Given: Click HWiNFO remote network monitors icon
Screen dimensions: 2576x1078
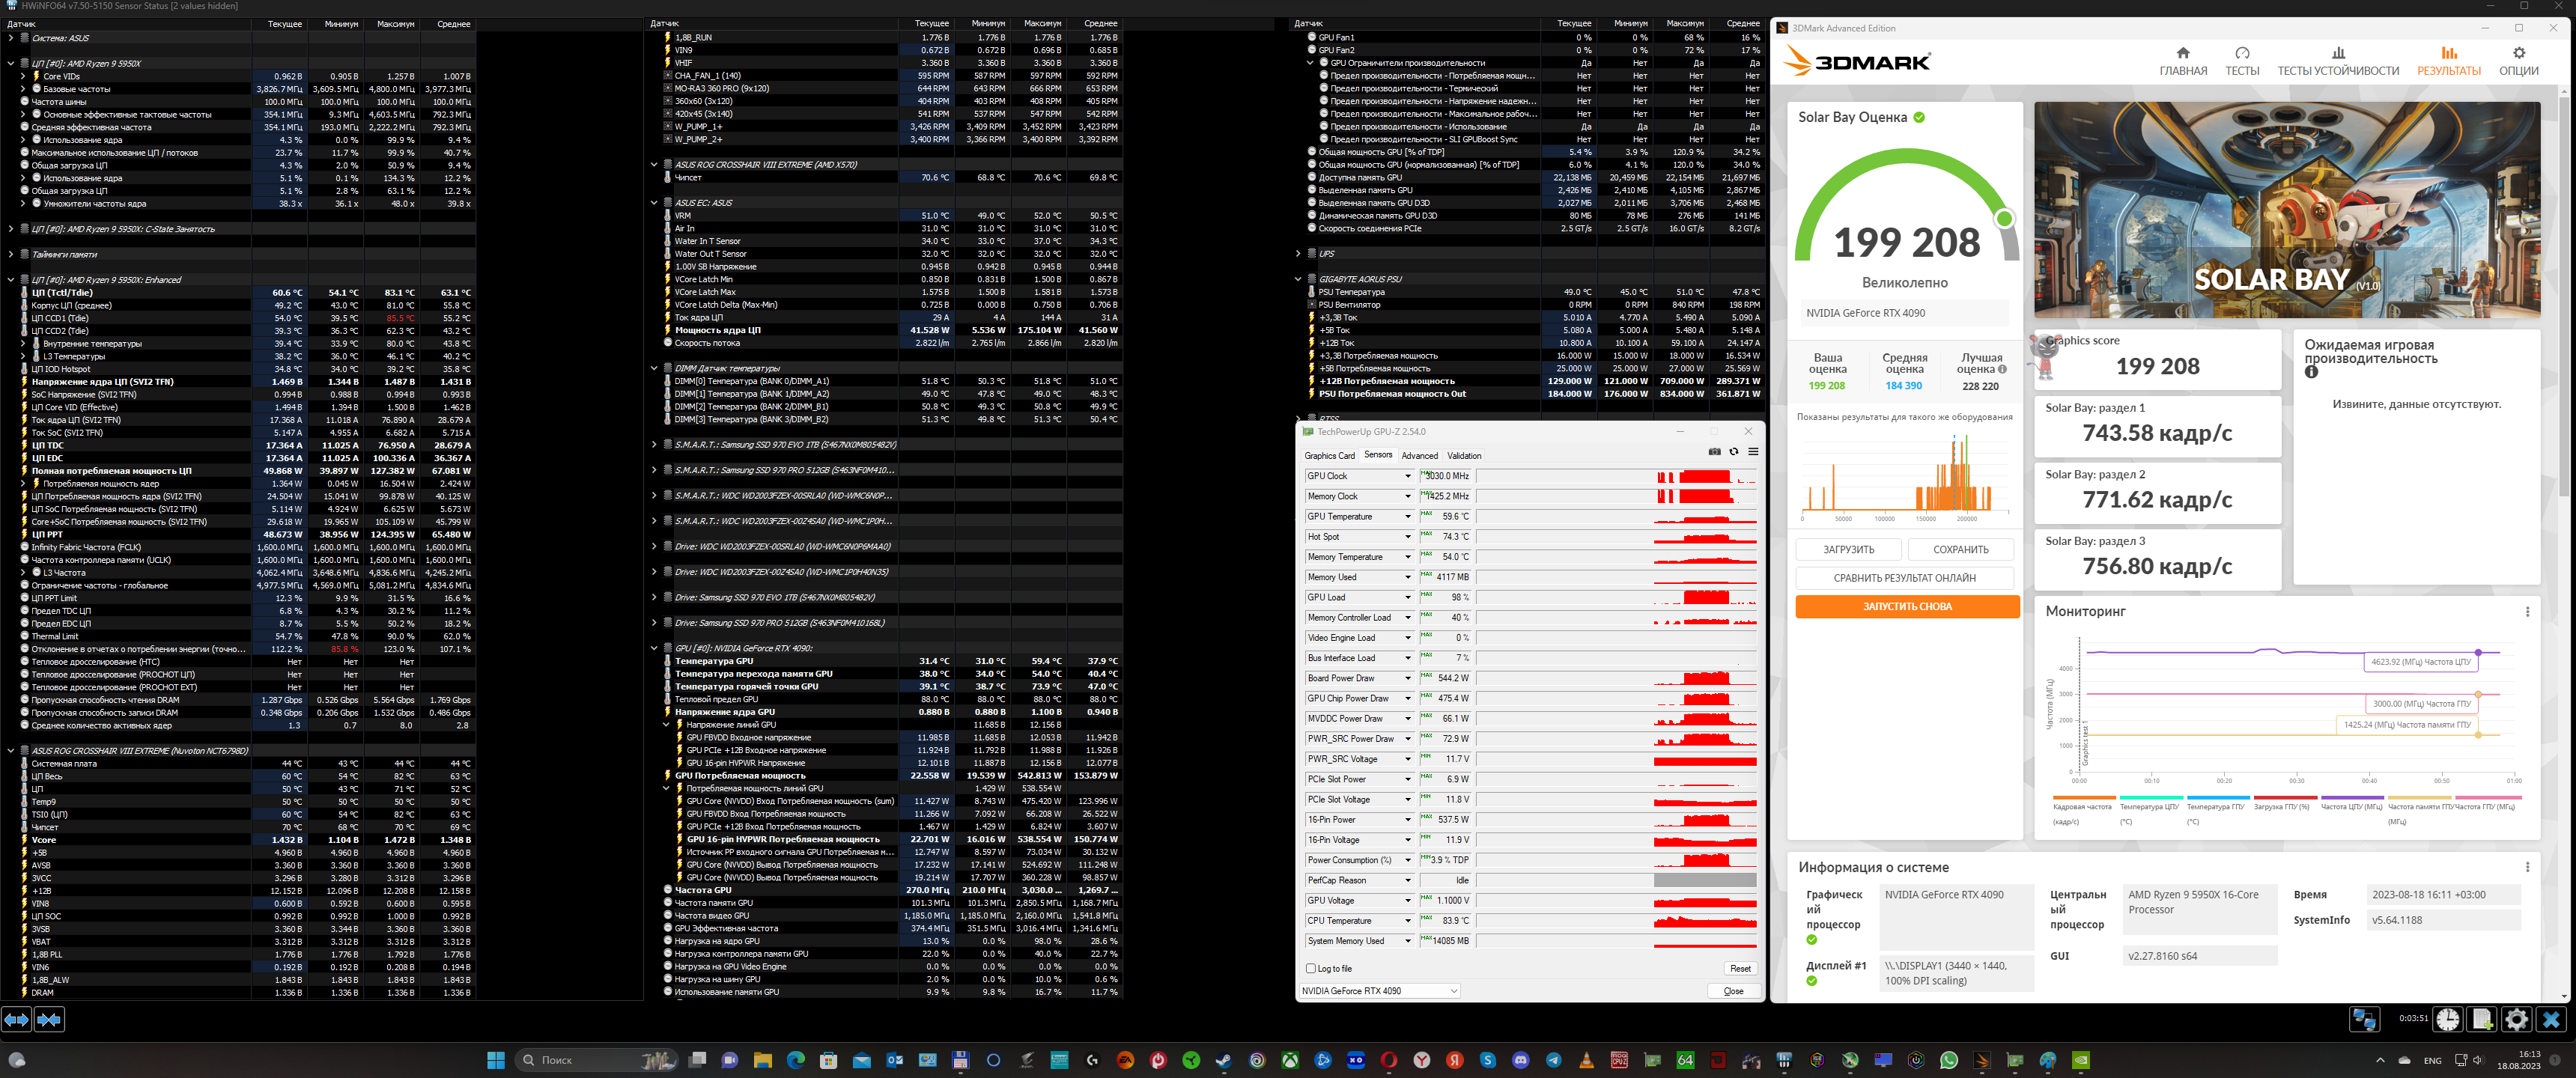Looking at the screenshot, I should click(x=2364, y=1019).
